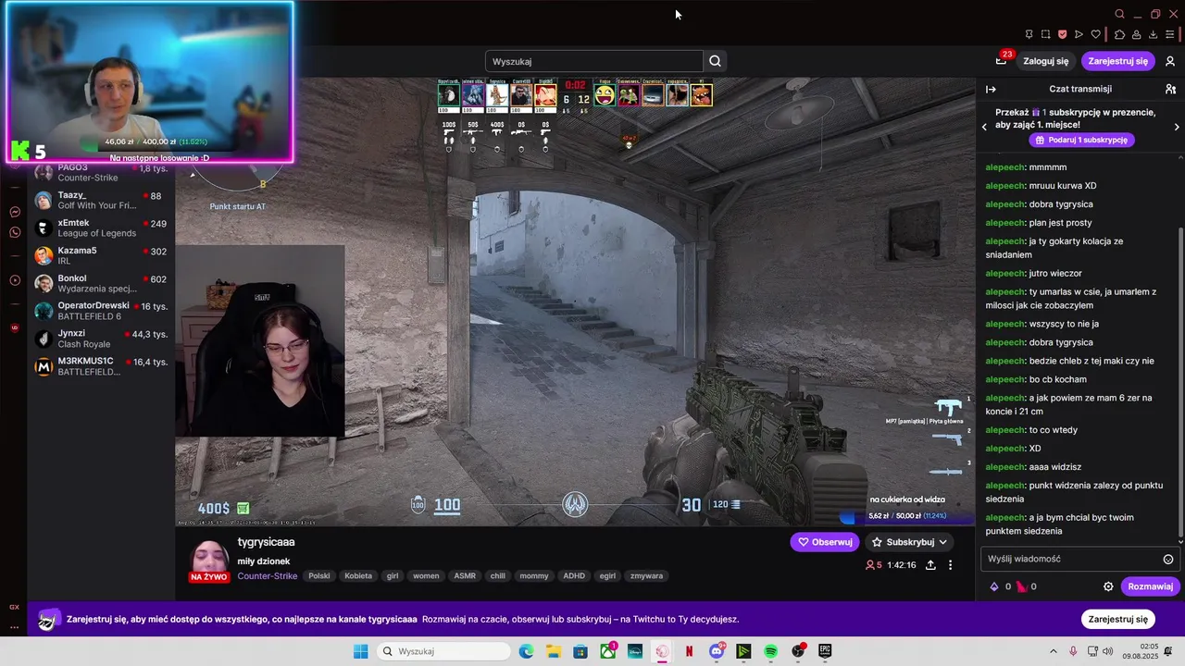Image resolution: width=1185 pixels, height=666 pixels.
Task: Open M3RKMUS1C channel in sidebar
Action: click(101, 366)
